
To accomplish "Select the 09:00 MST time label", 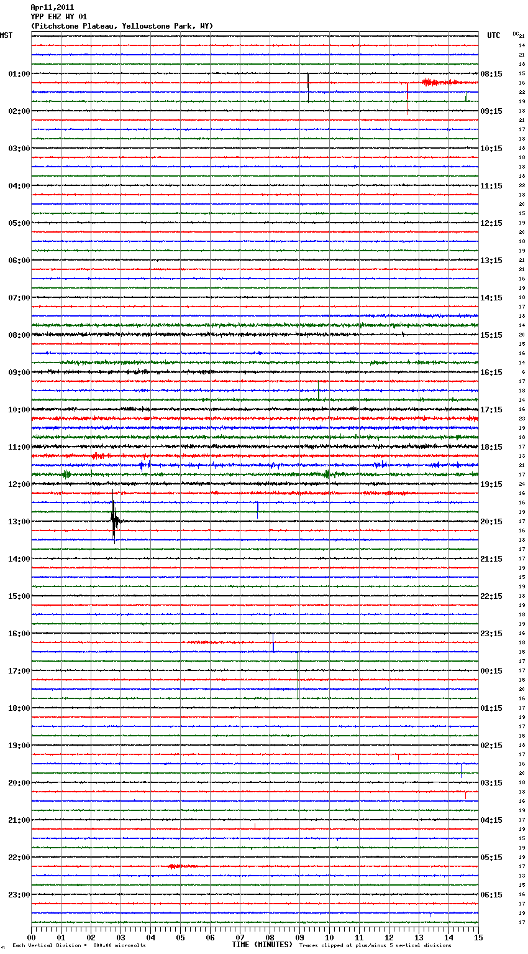I will (19, 373).
